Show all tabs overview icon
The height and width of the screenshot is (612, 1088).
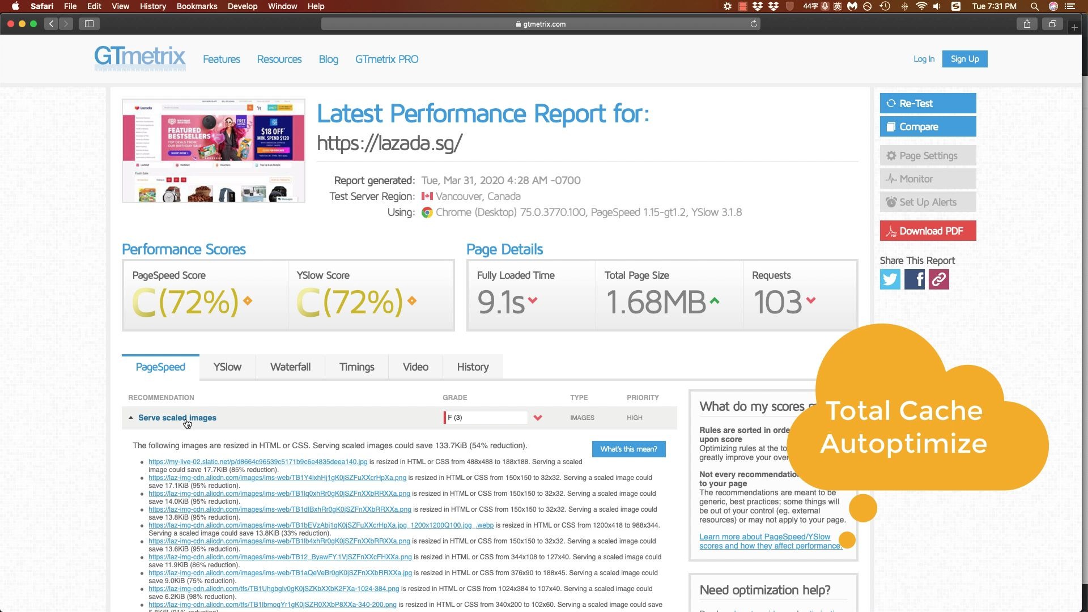(1052, 24)
